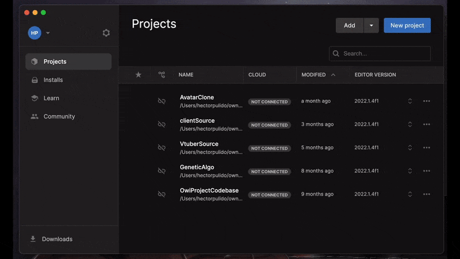Viewport: 460px width, 259px height.
Task: Change editor version selector for AvatarClone
Action: pos(410,101)
